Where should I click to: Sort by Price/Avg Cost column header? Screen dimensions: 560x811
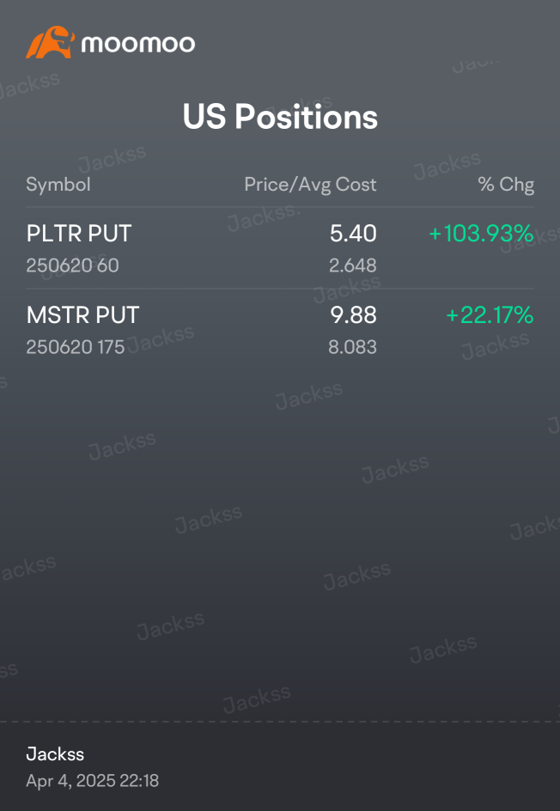[310, 185]
